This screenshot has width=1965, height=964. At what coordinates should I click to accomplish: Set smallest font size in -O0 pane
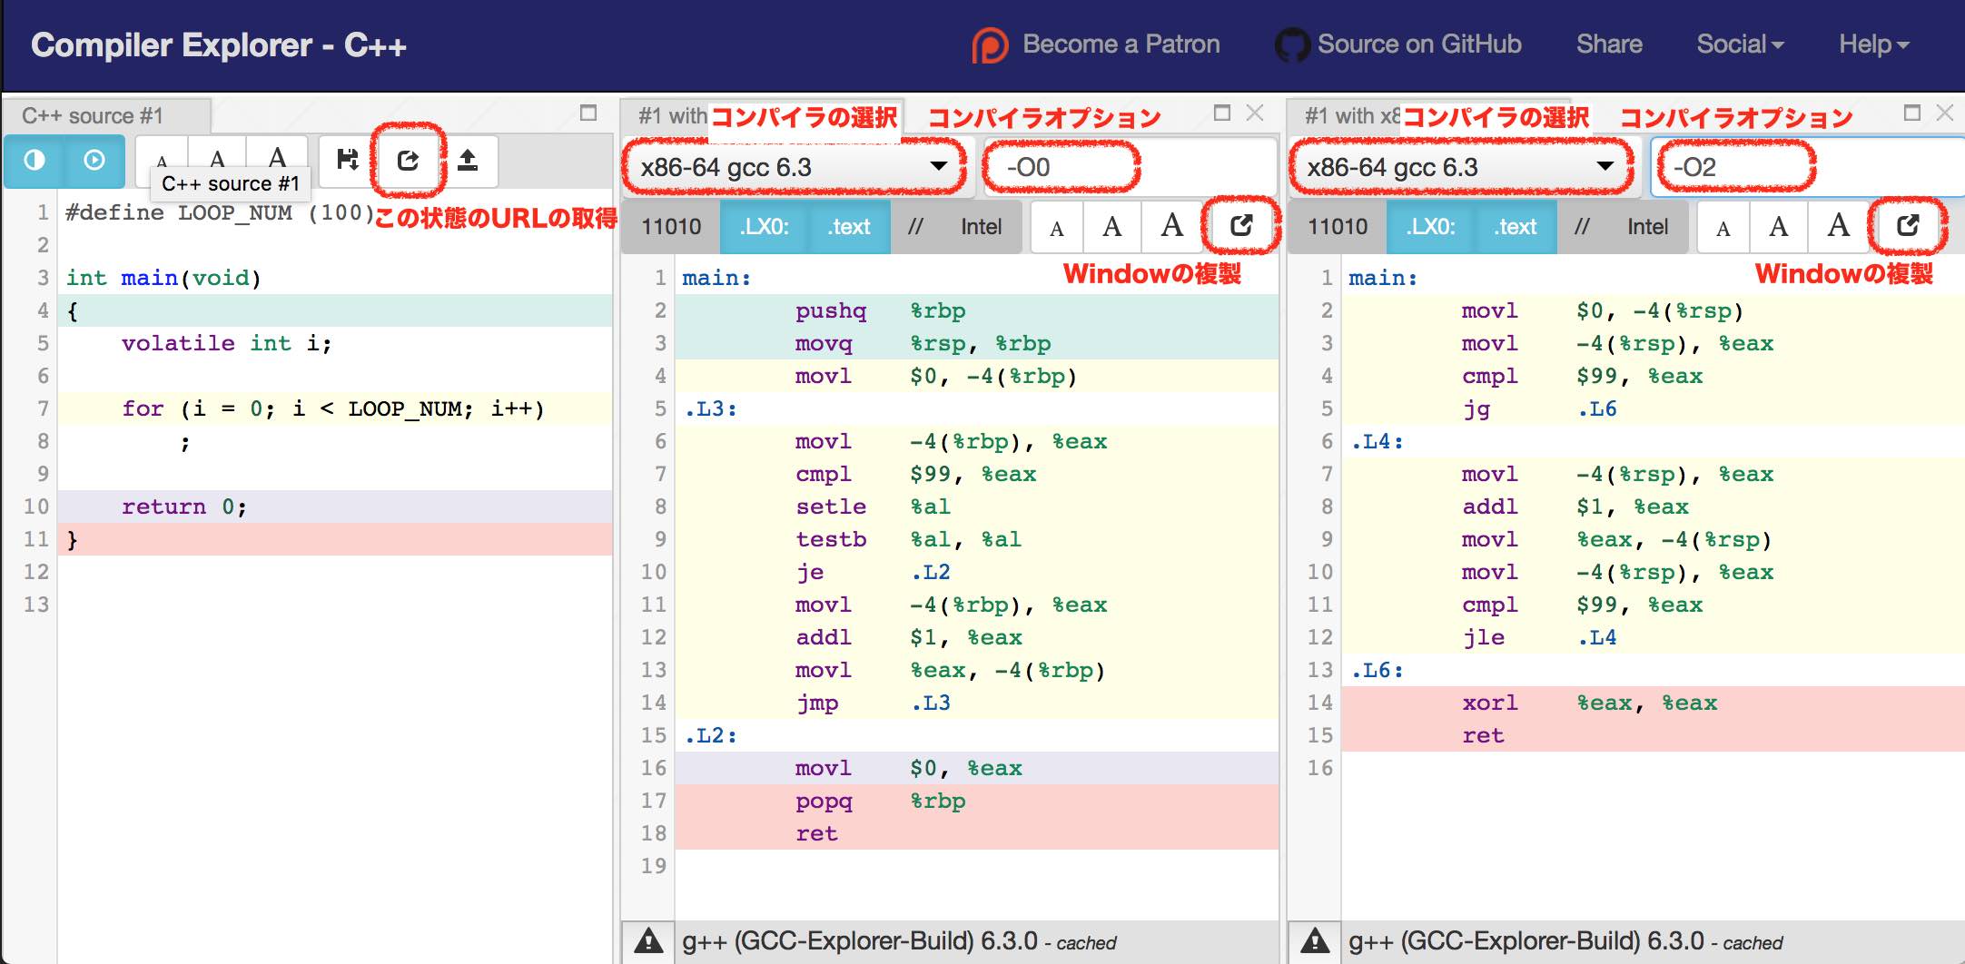pos(1057,227)
